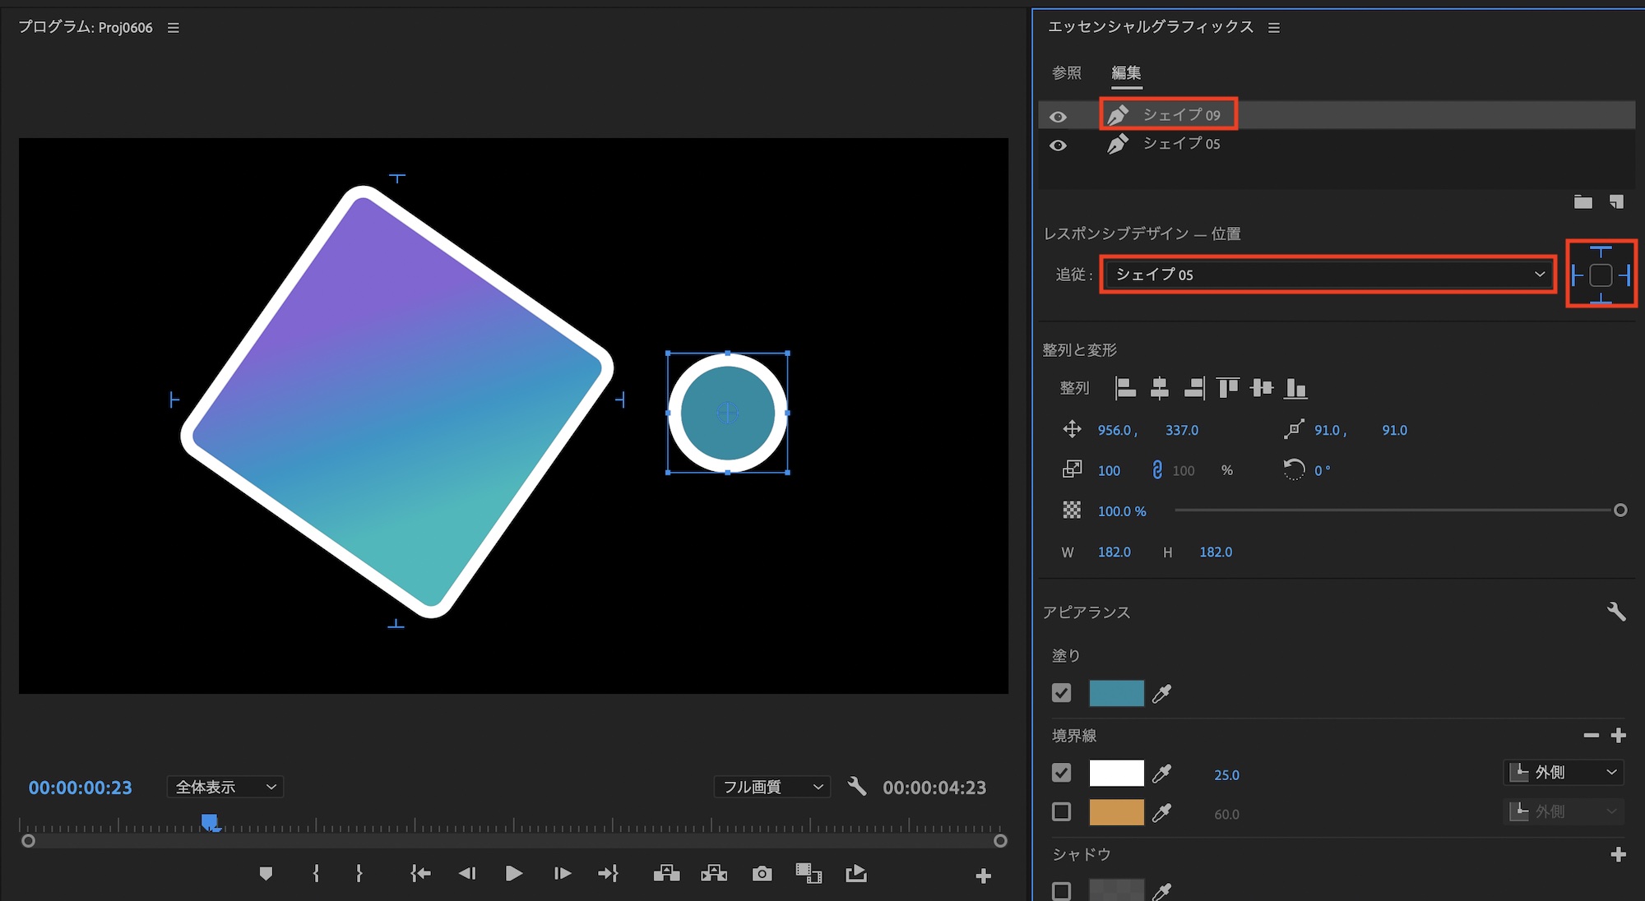Screen dimensions: 1645x901
Task: Click the Export Frame camera icon
Action: 762,873
